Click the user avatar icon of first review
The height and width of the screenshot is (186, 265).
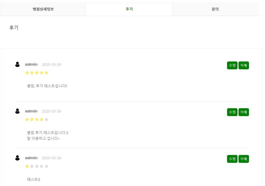17,64
